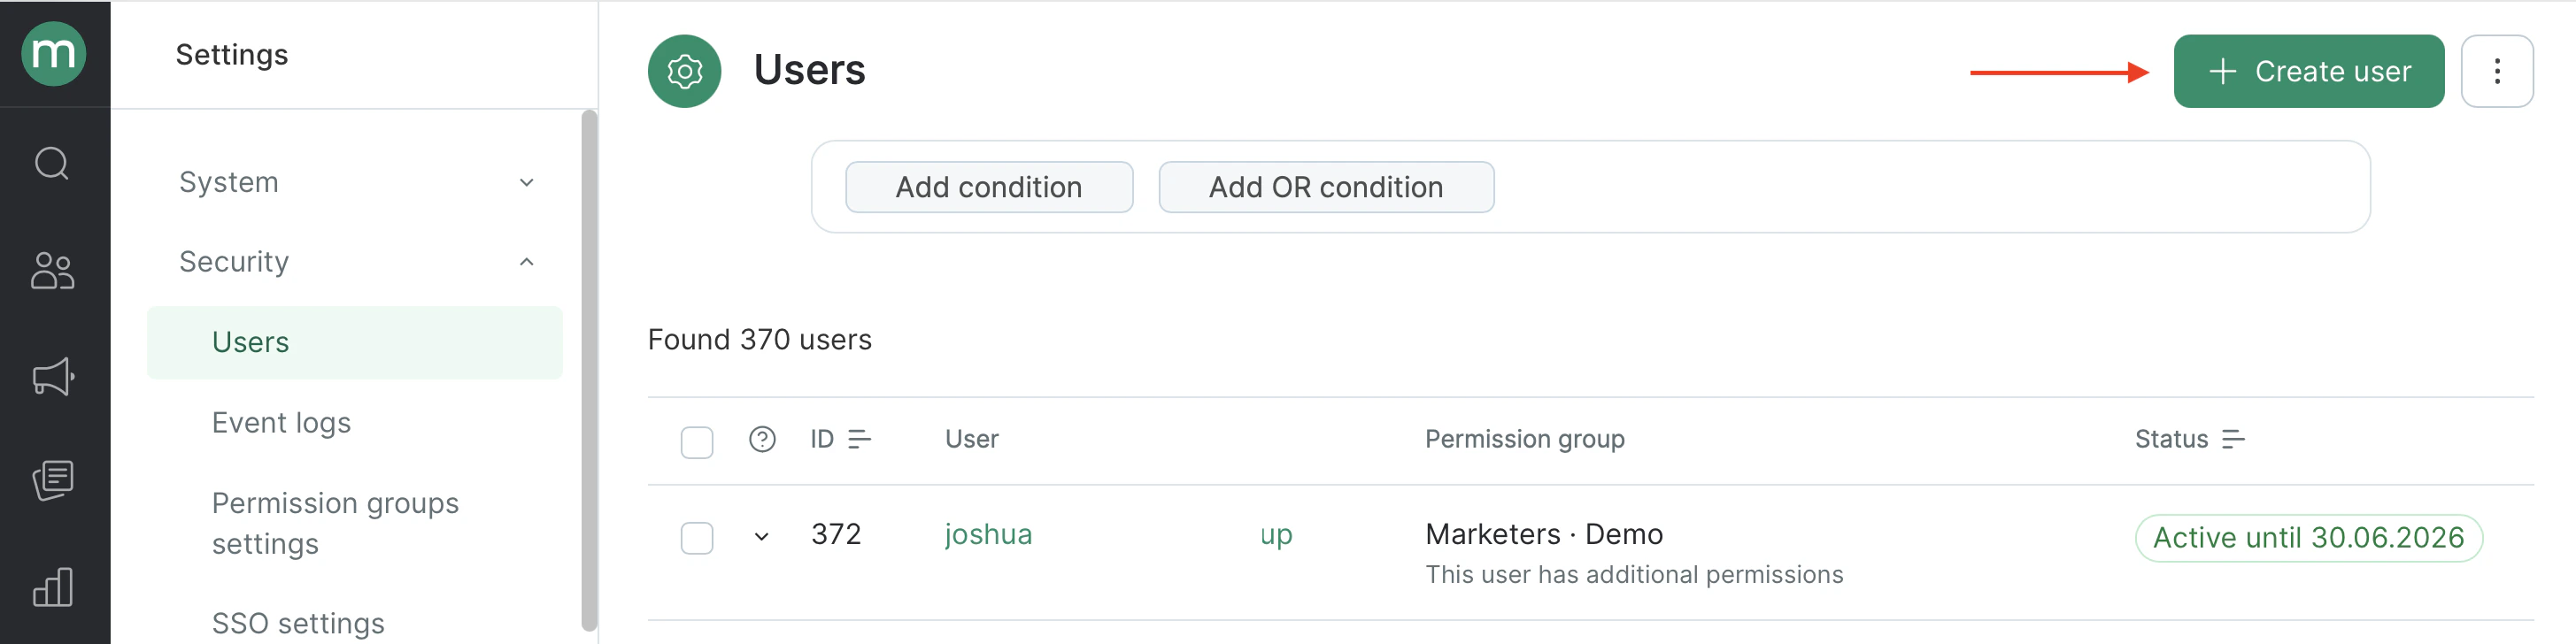Click the Add OR condition button
2576x644 pixels.
point(1326,187)
